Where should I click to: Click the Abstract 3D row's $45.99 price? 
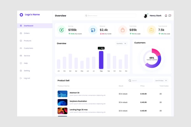pyautogui.click(x=144, y=94)
